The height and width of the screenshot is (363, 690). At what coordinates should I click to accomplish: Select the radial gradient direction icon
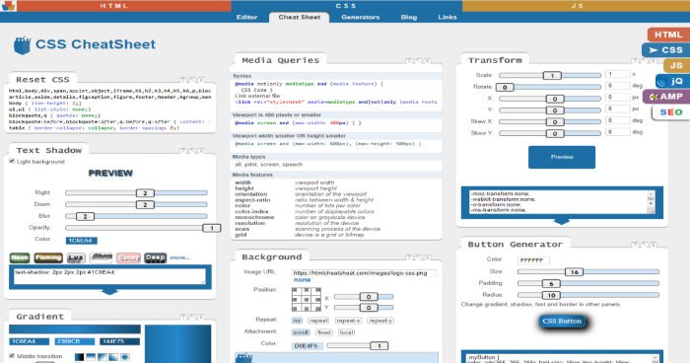point(125,357)
